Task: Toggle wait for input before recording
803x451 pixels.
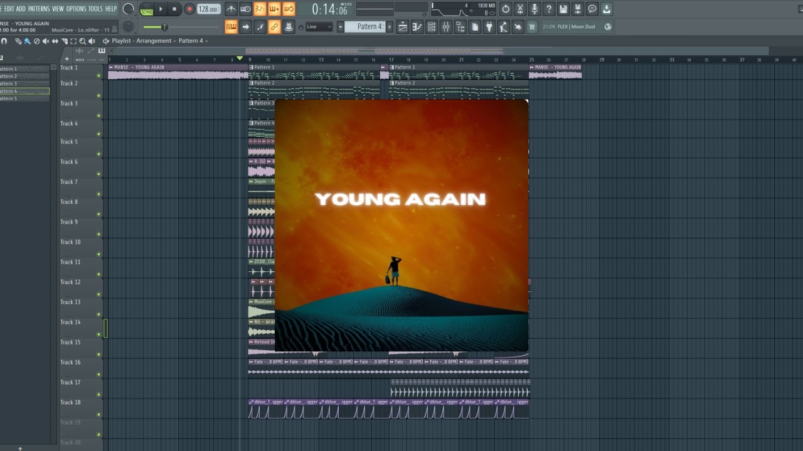Action: tap(245, 9)
